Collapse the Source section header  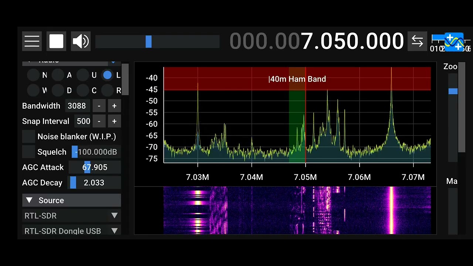pos(71,200)
